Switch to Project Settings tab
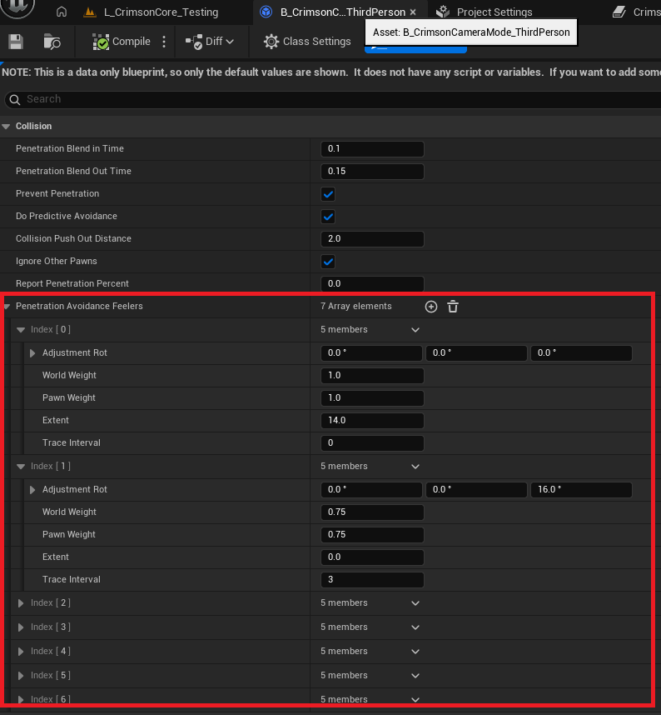The height and width of the screenshot is (715, 661). pos(485,12)
